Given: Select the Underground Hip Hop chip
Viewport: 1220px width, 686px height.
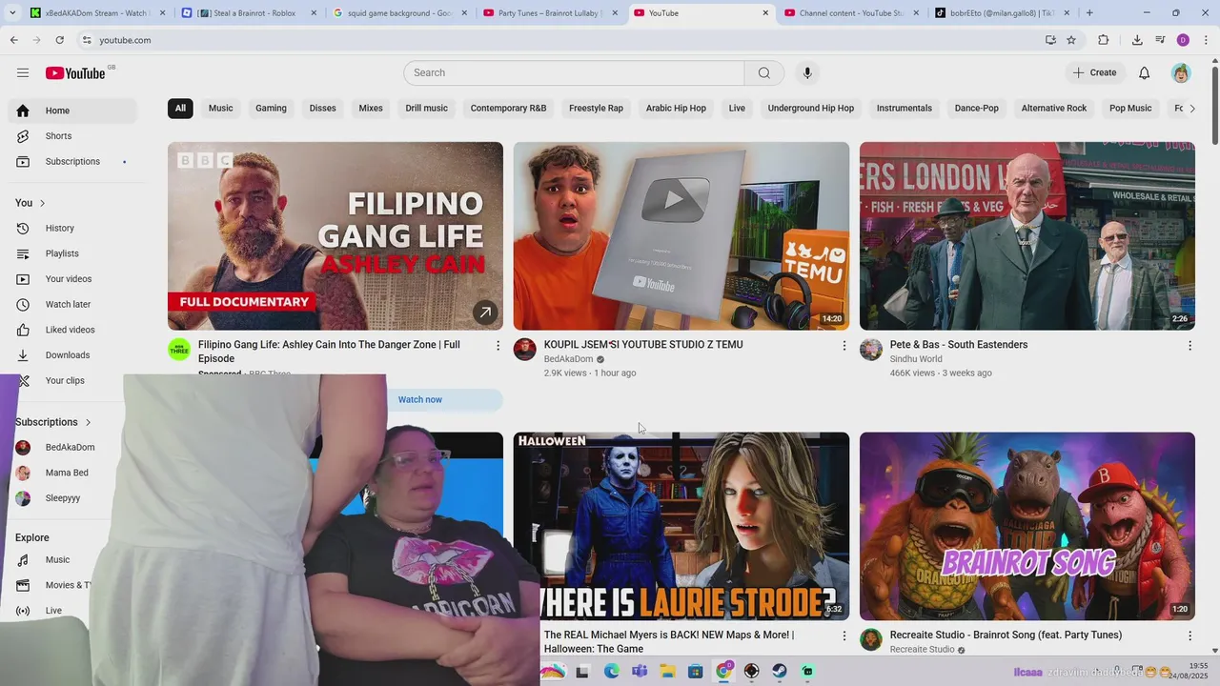Looking at the screenshot, I should click(x=811, y=109).
